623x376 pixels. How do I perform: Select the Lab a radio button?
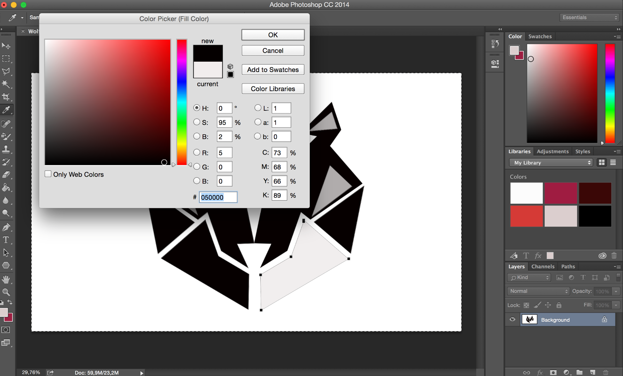tap(258, 122)
